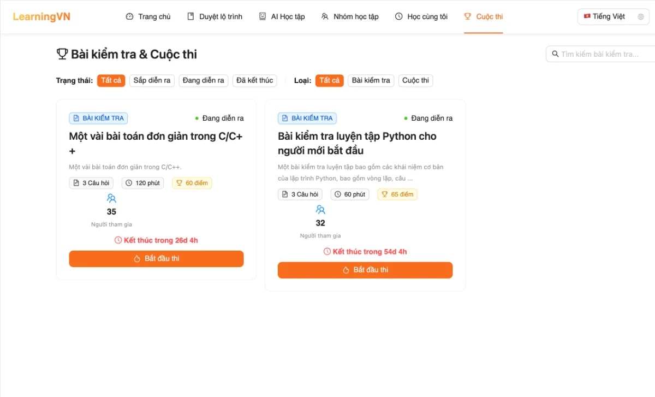Click participants icon on C/C++ test card
Image resolution: width=655 pixels, height=397 pixels.
pos(111,198)
